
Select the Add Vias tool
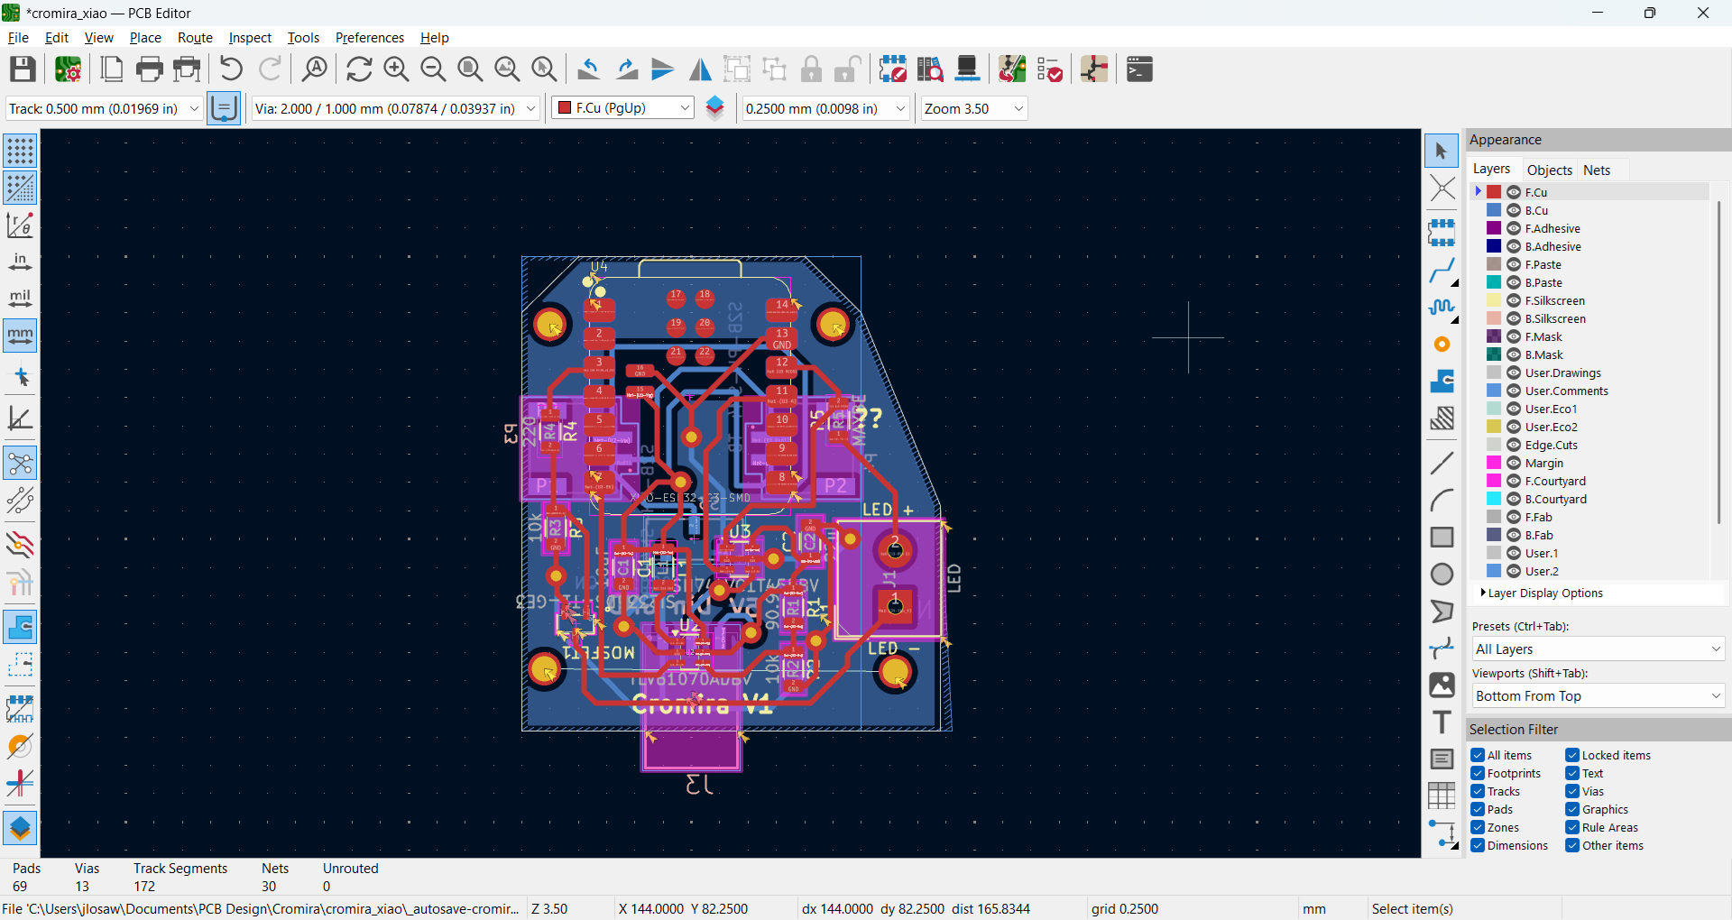tap(1442, 345)
